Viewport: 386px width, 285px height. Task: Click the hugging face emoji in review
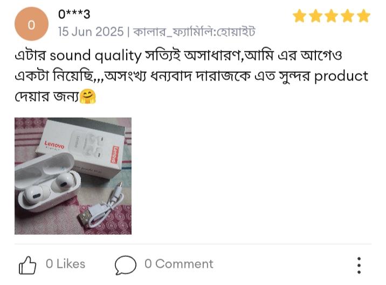(x=88, y=97)
